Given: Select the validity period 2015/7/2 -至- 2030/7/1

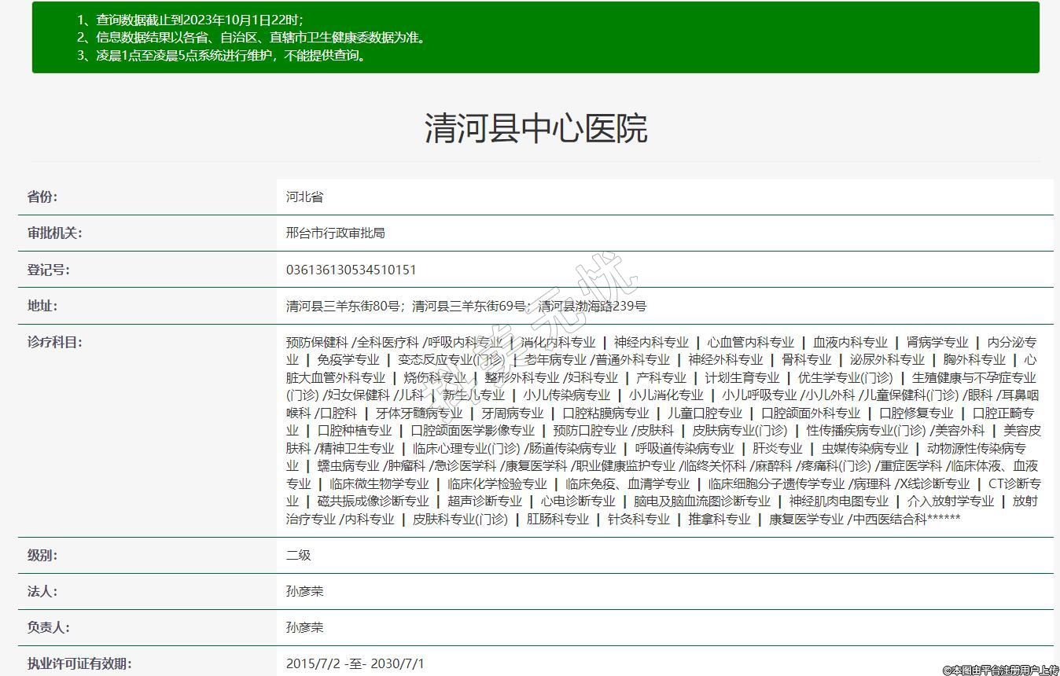Looking at the screenshot, I should tap(355, 663).
